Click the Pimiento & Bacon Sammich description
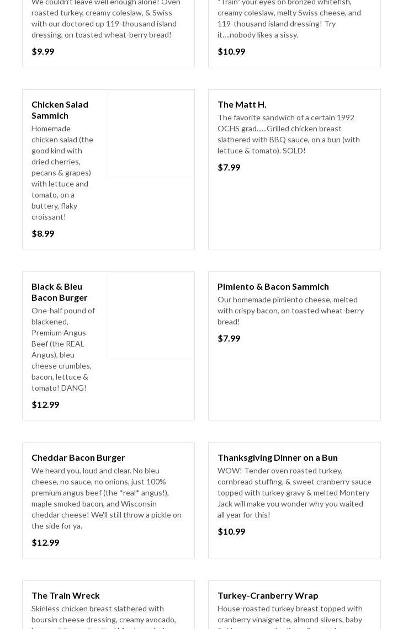 (290, 311)
